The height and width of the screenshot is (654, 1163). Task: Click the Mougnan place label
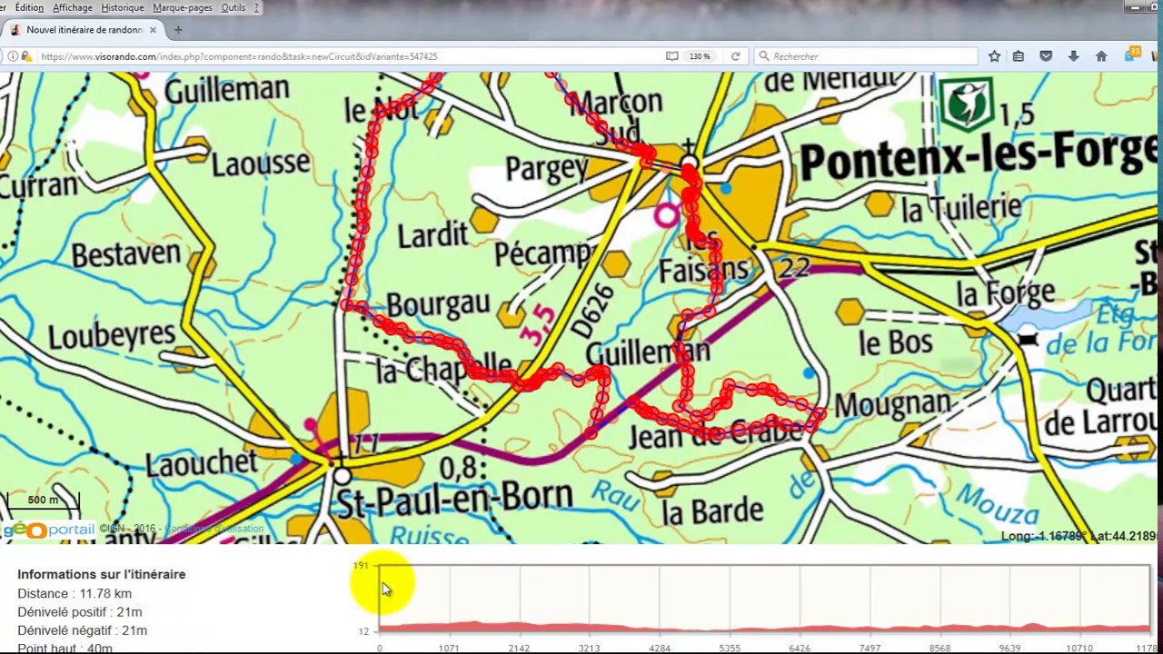pos(892,405)
